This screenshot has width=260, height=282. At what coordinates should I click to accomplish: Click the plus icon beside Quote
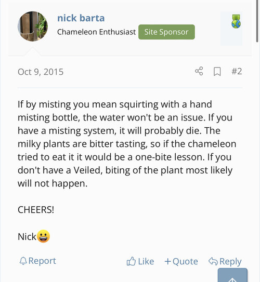pos(167,261)
